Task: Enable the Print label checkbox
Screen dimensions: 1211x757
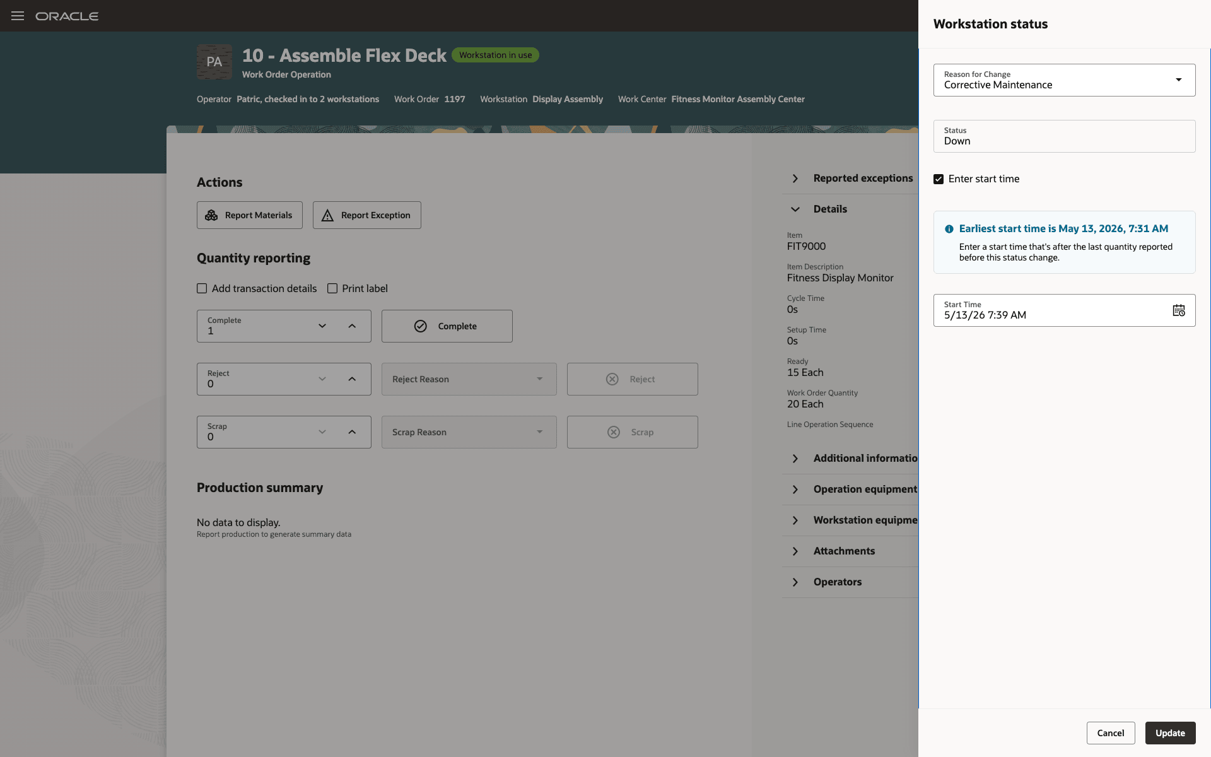Action: pos(332,288)
